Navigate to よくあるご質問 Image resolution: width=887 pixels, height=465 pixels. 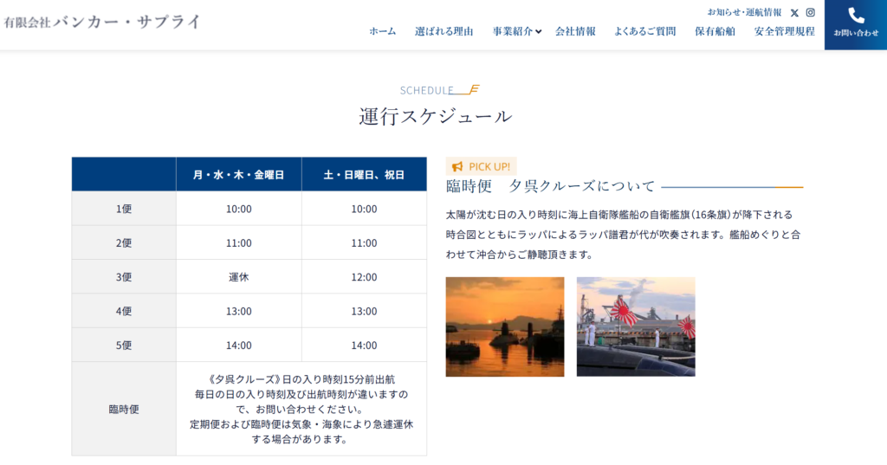(644, 31)
